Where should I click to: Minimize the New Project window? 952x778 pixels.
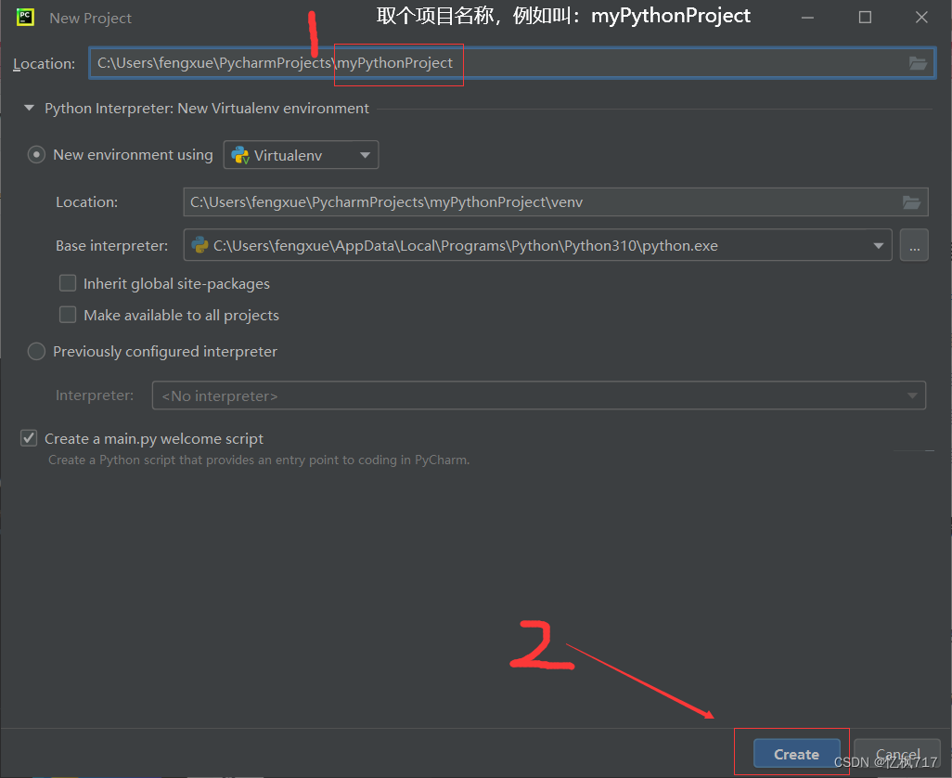pyautogui.click(x=807, y=18)
